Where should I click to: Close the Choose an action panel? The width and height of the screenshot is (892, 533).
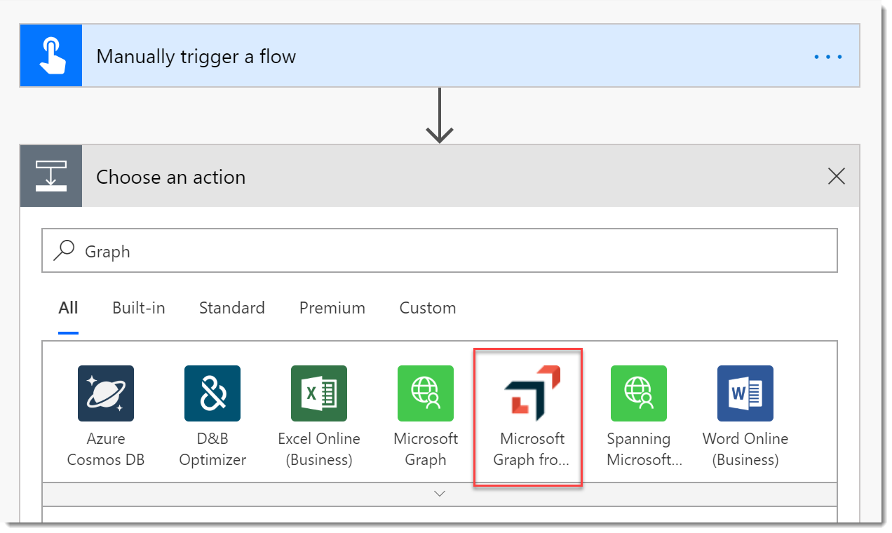(x=837, y=177)
